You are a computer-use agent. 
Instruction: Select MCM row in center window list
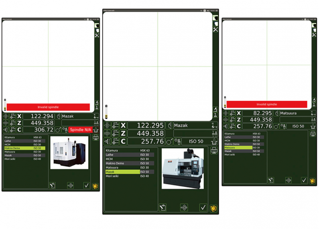click(130, 159)
